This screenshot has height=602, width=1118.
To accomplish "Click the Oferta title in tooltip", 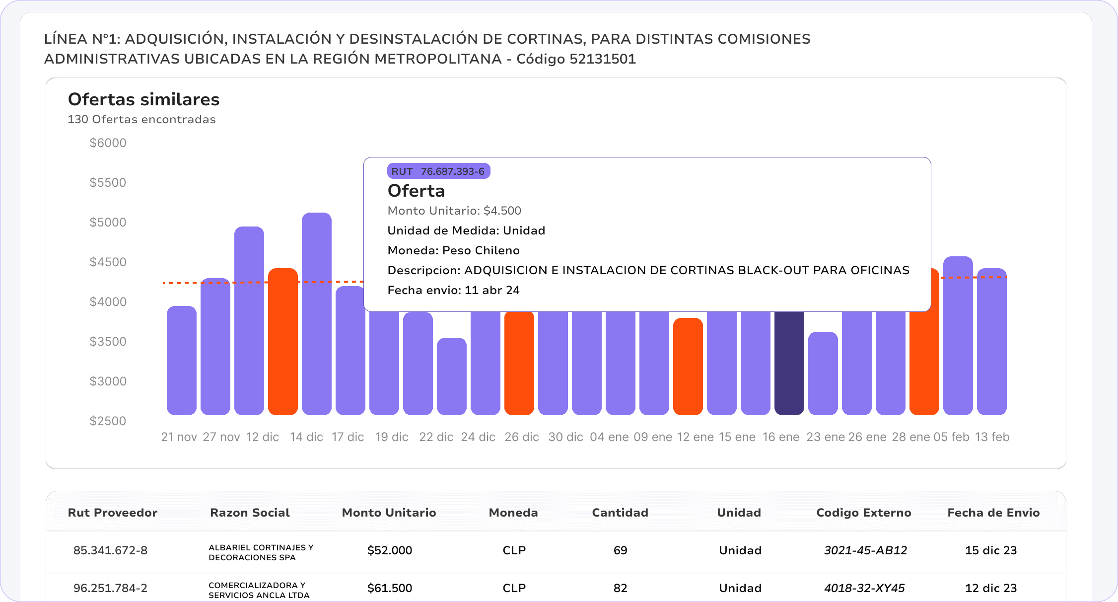I will (416, 191).
